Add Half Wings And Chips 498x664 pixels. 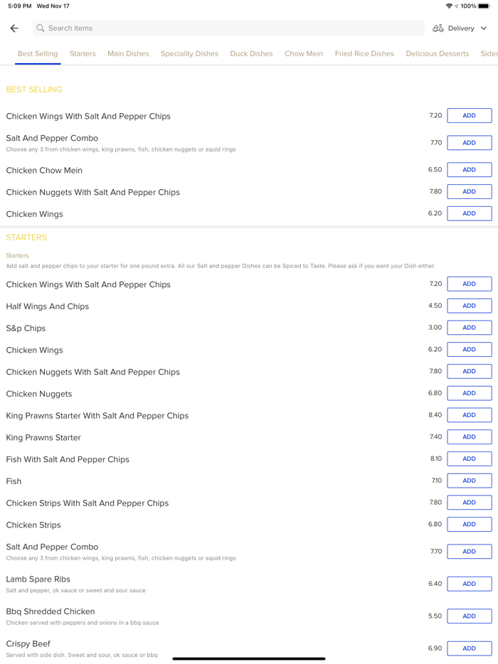pyautogui.click(x=469, y=306)
